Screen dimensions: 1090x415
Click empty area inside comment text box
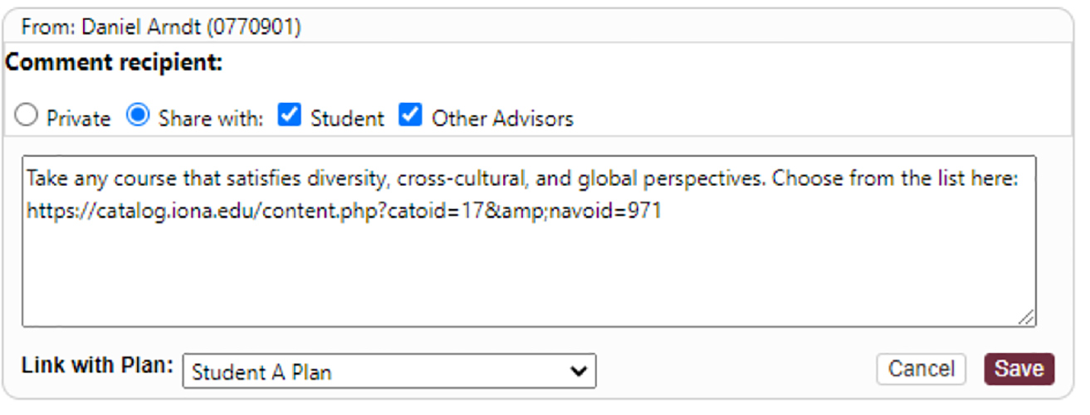(528, 274)
